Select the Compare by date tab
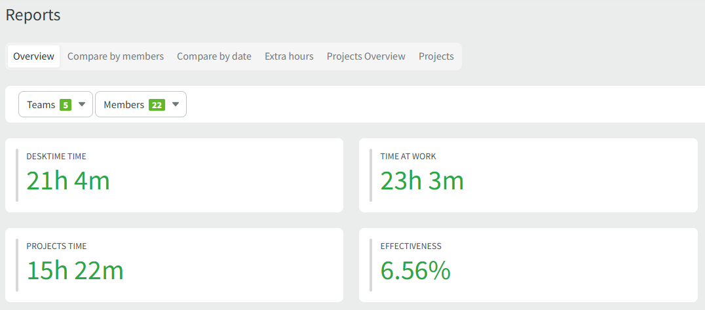705x310 pixels. click(214, 56)
